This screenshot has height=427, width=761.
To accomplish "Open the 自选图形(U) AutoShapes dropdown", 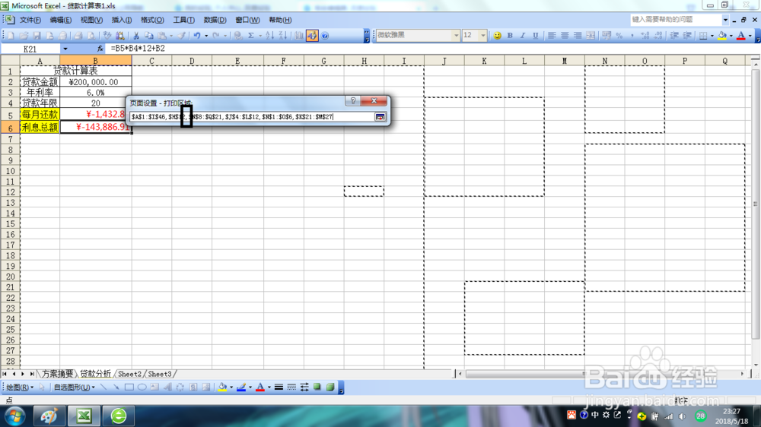I will [74, 387].
